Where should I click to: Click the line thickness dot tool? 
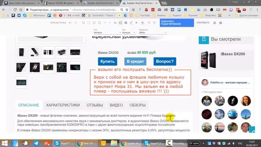136,23
